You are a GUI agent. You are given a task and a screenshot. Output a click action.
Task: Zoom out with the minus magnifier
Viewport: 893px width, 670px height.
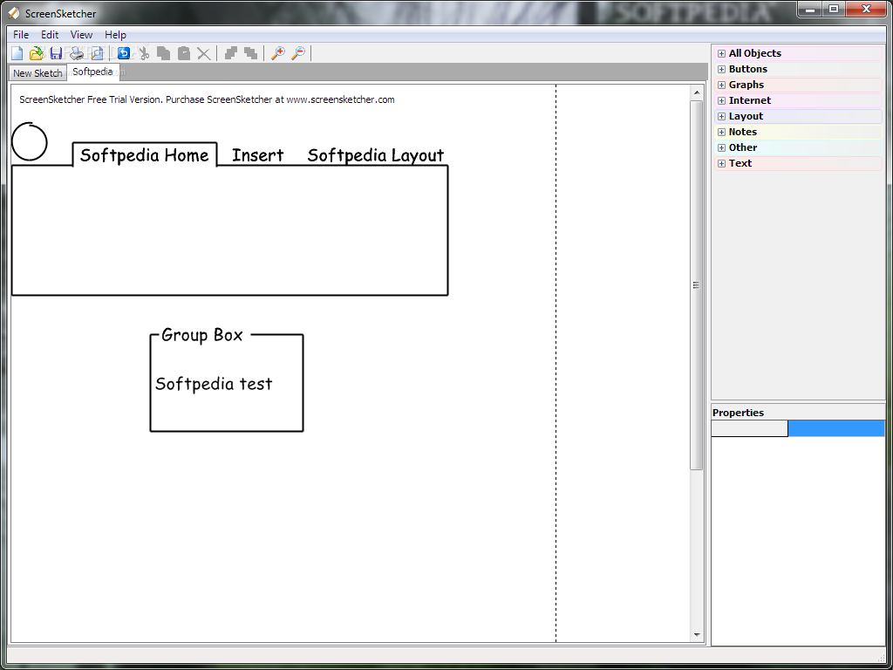point(298,53)
